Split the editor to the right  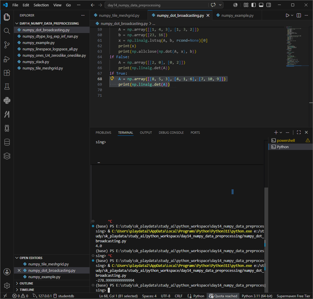[x=299, y=15]
